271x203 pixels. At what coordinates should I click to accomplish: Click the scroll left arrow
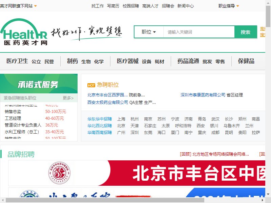click(x=2, y=200)
